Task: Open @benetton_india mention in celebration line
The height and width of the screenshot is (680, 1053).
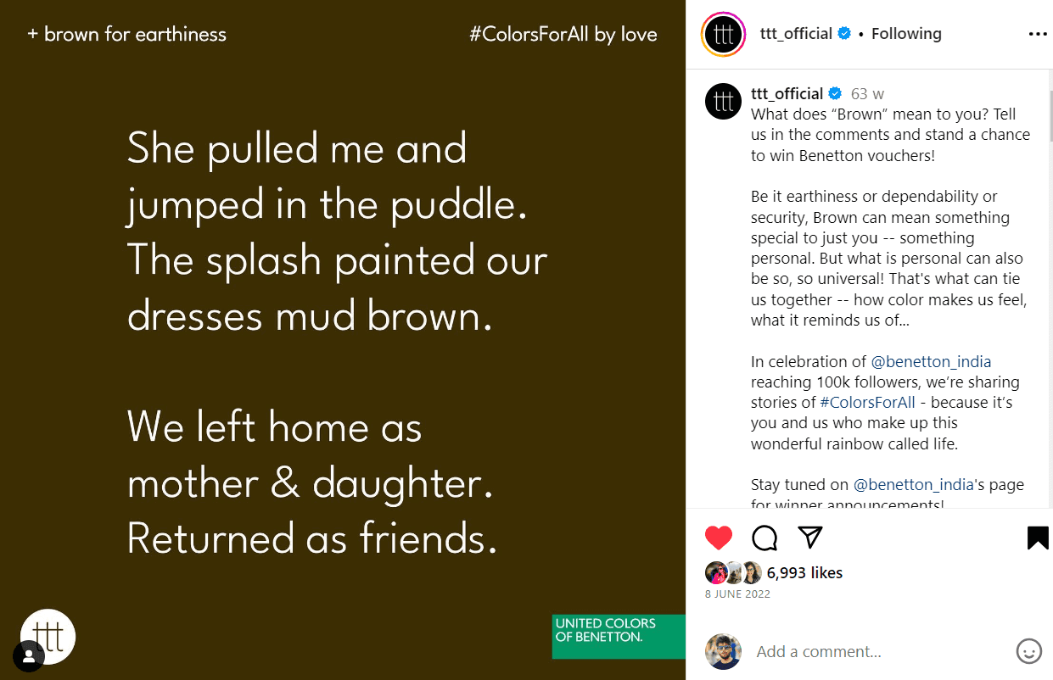Action: pos(931,361)
